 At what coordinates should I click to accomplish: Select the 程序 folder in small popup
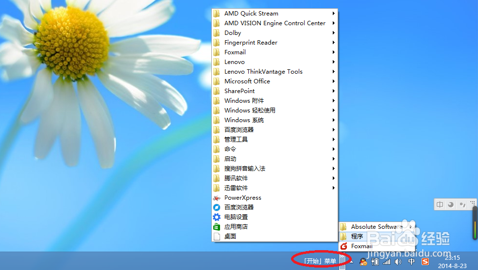[x=376, y=236]
